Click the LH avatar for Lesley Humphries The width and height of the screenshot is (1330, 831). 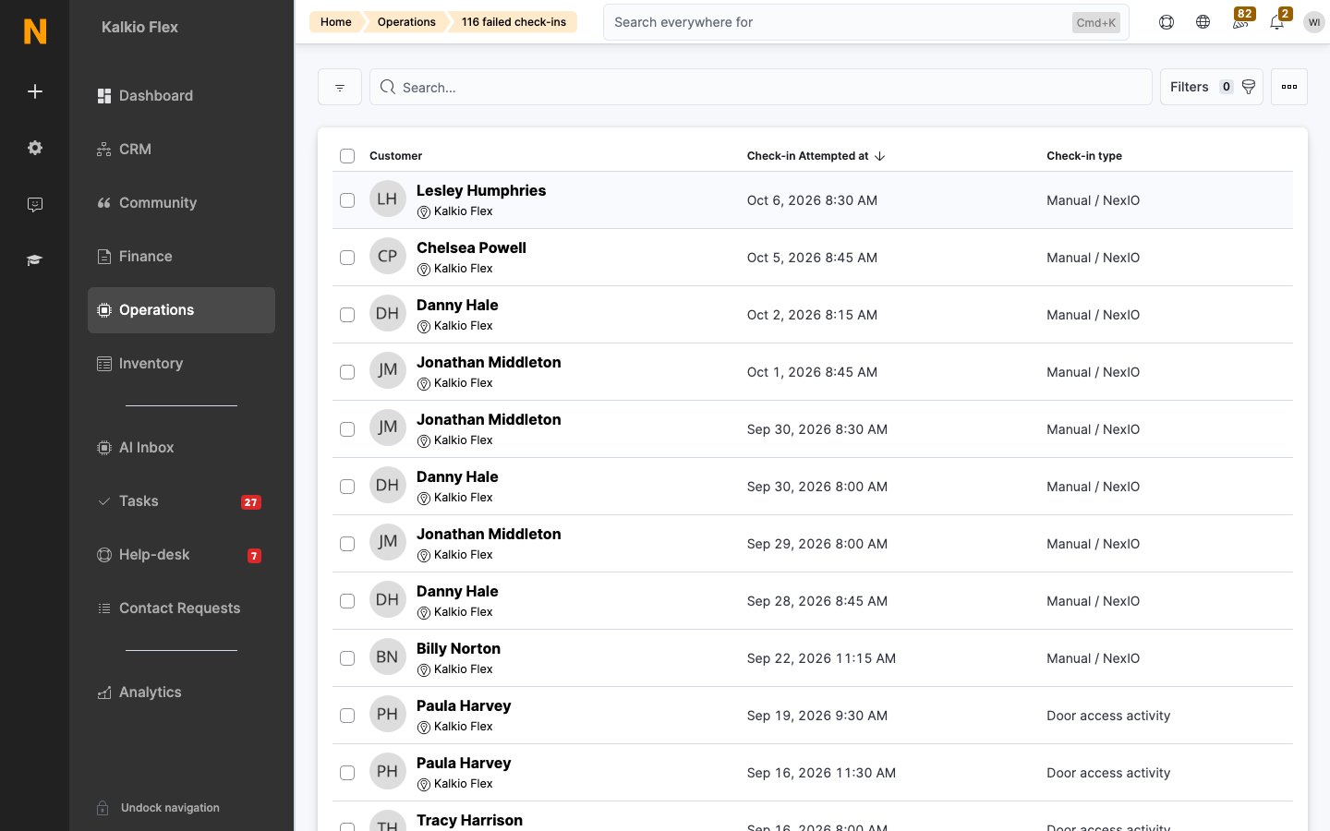(x=388, y=199)
